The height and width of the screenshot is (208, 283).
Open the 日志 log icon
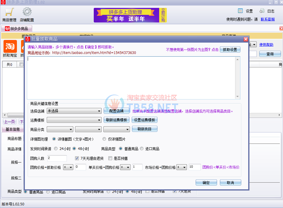[x=262, y=11]
